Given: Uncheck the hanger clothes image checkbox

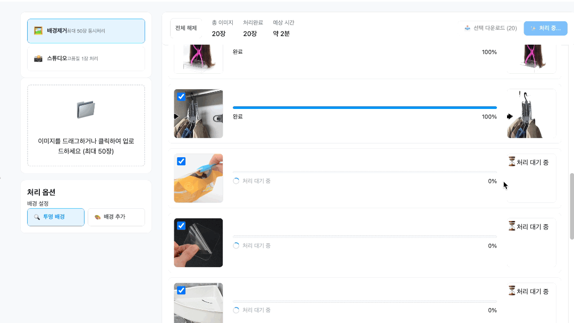Looking at the screenshot, I should pos(181,97).
